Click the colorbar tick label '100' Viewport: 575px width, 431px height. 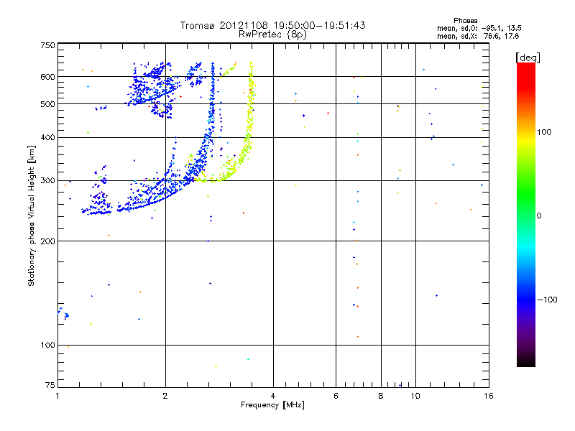tap(544, 132)
